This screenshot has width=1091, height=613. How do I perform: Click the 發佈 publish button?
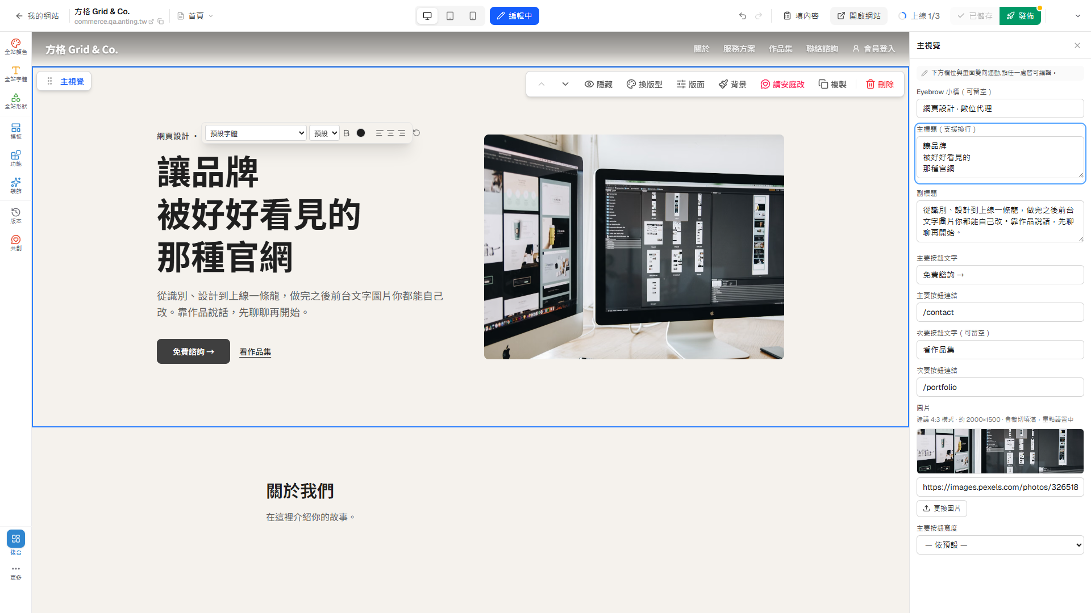[x=1020, y=16]
